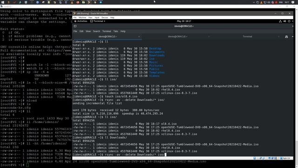The image size is (298, 168).
Task: Switch ENG input language indicator
Action: tap(281, 2)
